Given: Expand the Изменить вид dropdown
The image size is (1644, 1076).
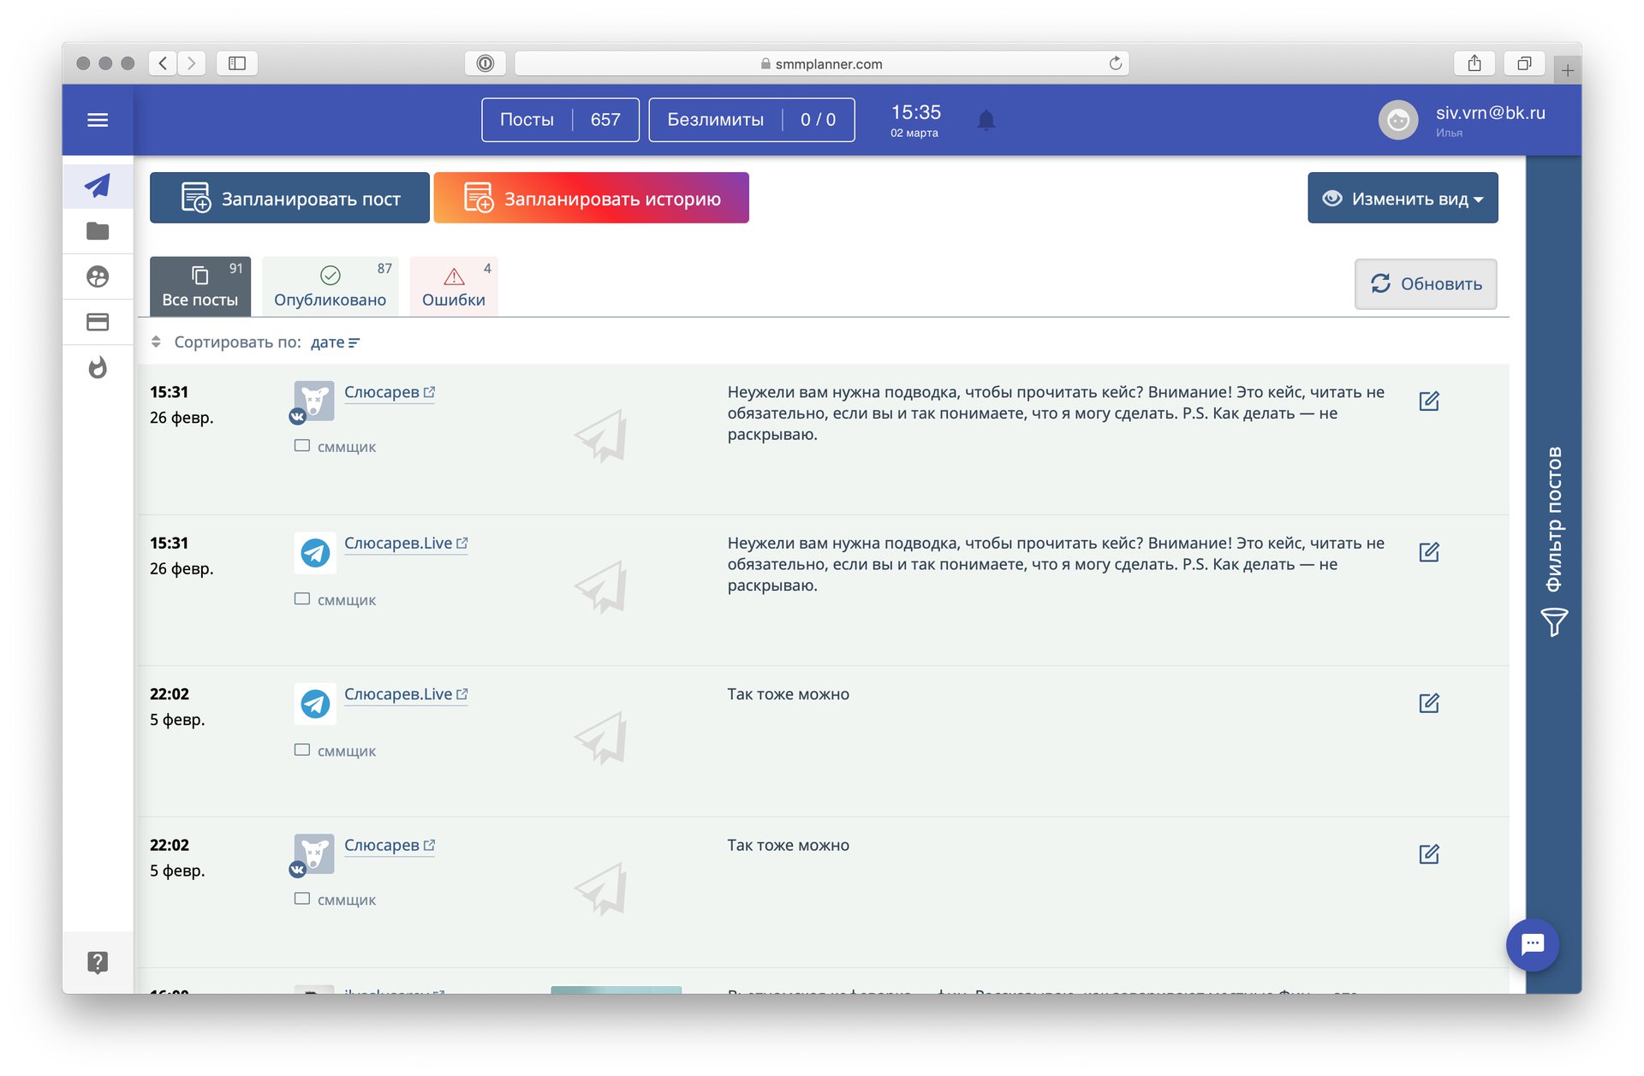Looking at the screenshot, I should pyautogui.click(x=1403, y=199).
